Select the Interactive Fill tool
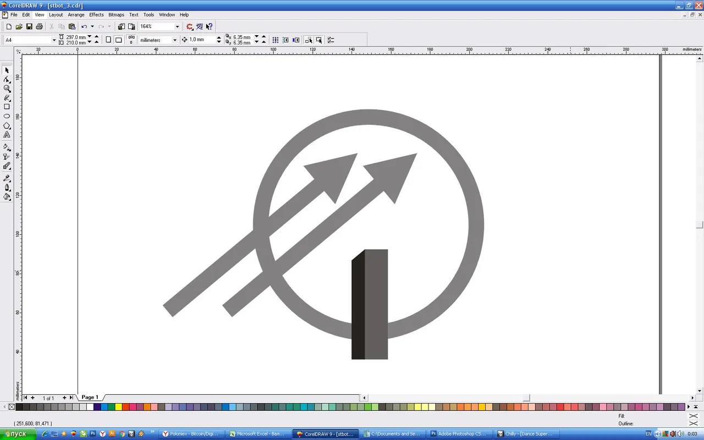This screenshot has height=440, width=704. [7, 147]
